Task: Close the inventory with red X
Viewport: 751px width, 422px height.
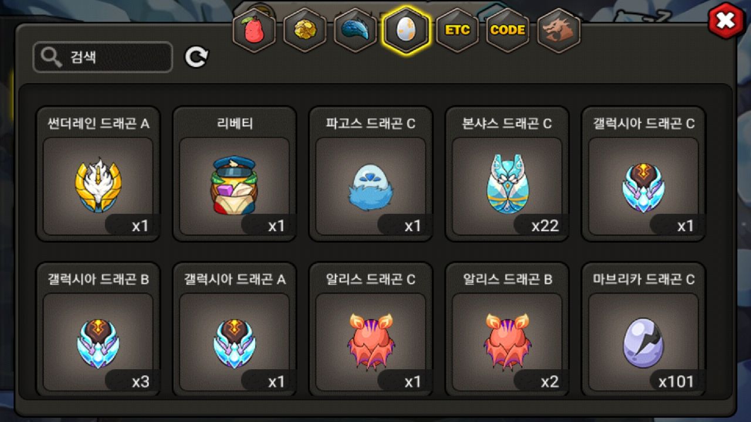Action: click(726, 21)
